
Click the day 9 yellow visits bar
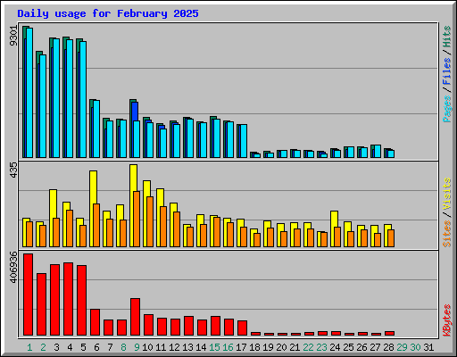(133, 178)
